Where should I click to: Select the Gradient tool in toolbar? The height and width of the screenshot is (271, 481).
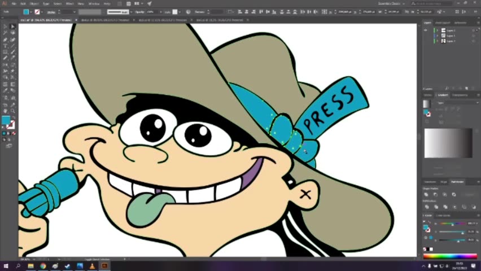point(12,84)
